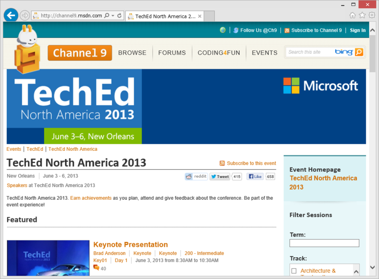
Task: Open browser Tools gear icon
Action: coord(372,15)
